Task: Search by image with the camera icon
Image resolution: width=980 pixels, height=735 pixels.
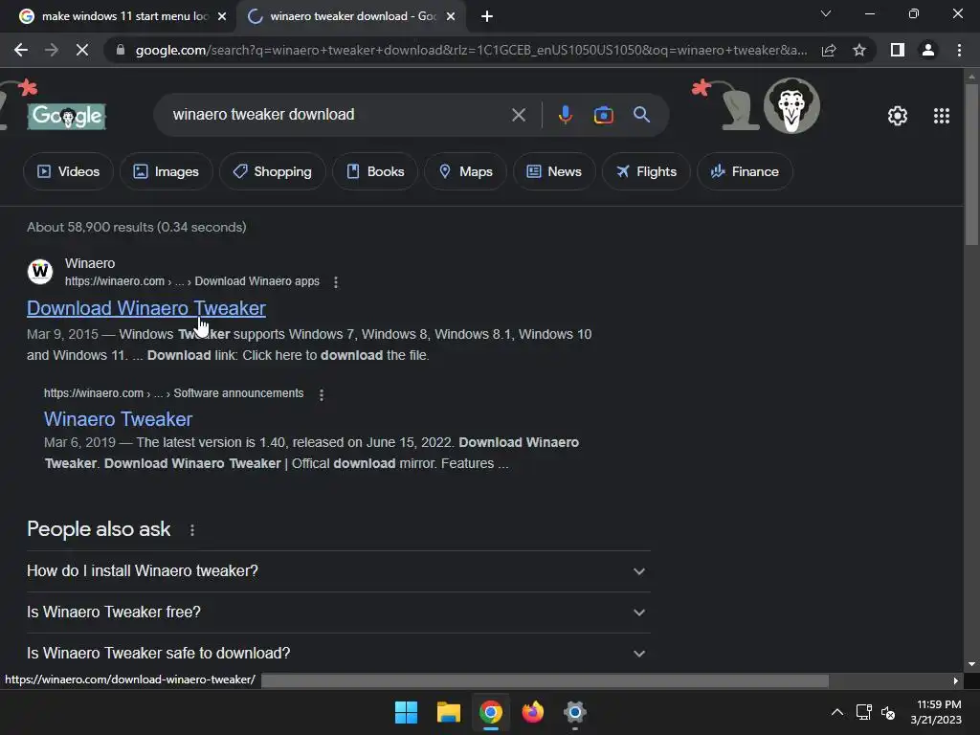Action: (603, 115)
